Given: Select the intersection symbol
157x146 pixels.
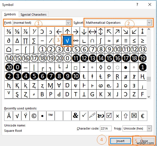Looking at the screenshot, I should pyautogui.click(x=92, y=40).
